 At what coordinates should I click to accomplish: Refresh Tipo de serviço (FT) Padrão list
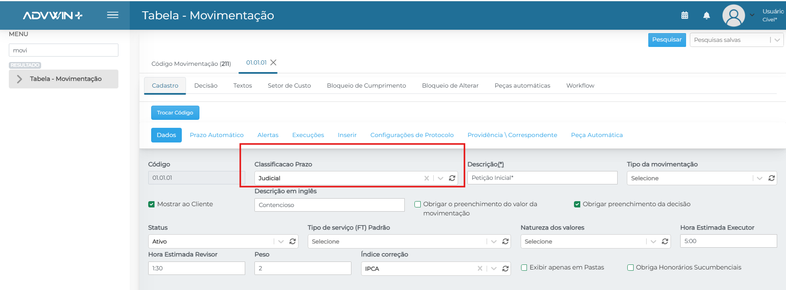pyautogui.click(x=506, y=241)
